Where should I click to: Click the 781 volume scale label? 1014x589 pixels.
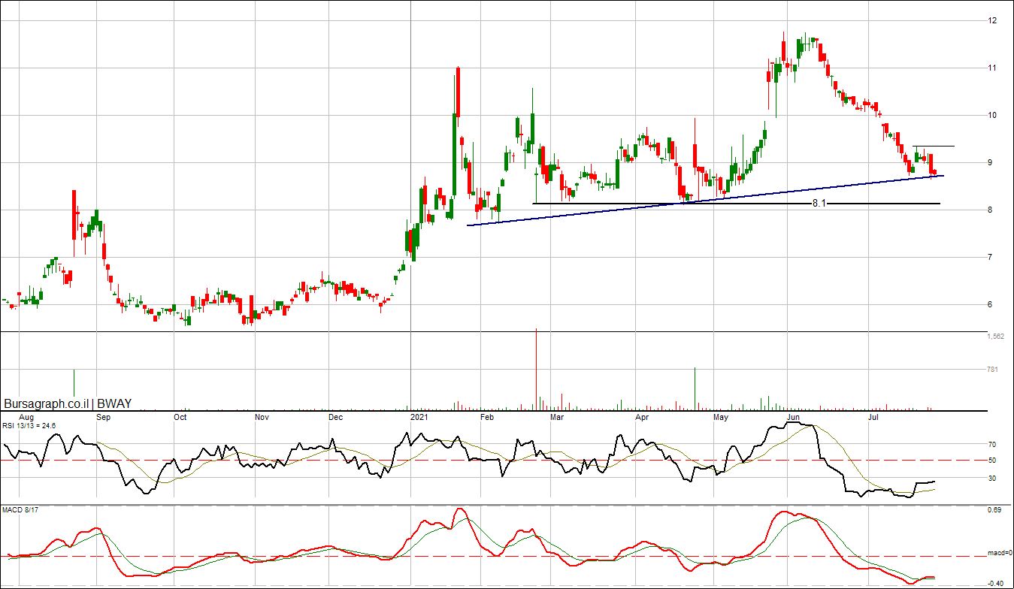coord(991,370)
